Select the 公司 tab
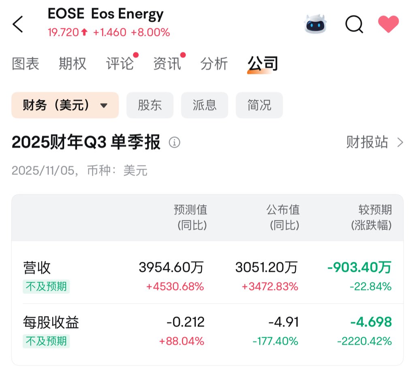 tap(263, 64)
